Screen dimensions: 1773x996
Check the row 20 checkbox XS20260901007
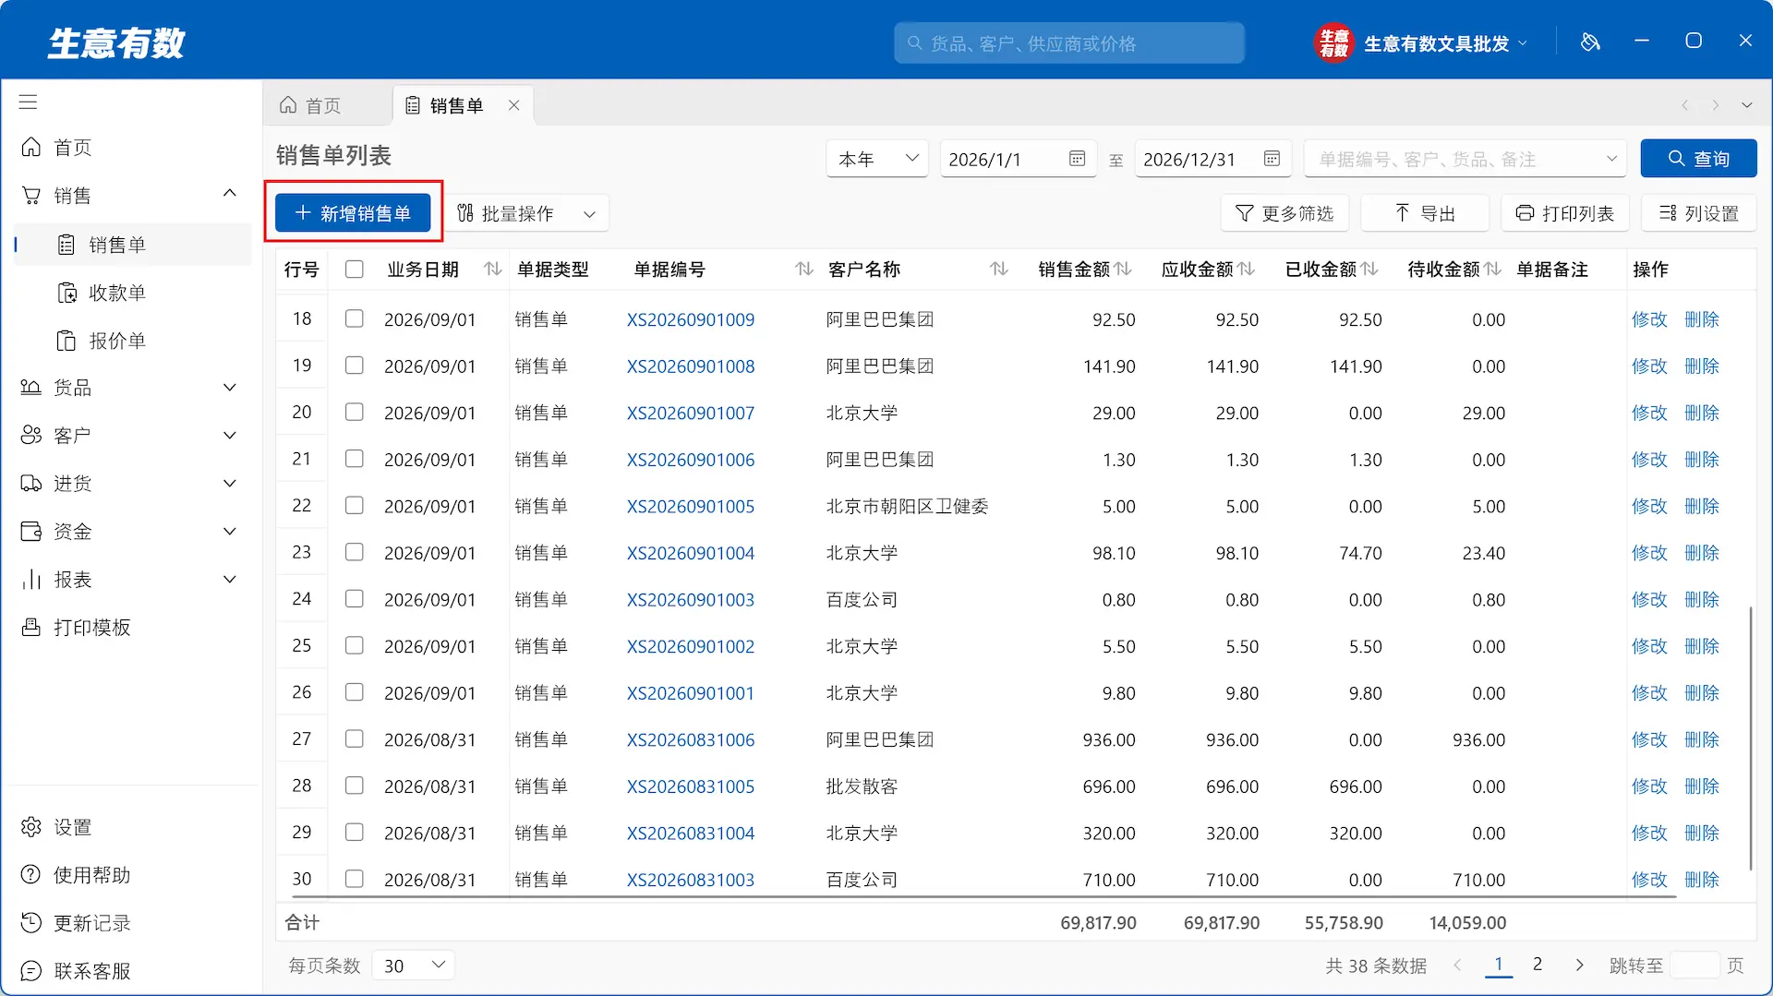click(x=354, y=412)
